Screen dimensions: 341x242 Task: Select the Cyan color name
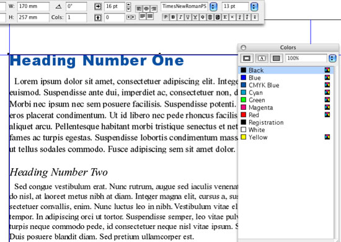pos(255,92)
